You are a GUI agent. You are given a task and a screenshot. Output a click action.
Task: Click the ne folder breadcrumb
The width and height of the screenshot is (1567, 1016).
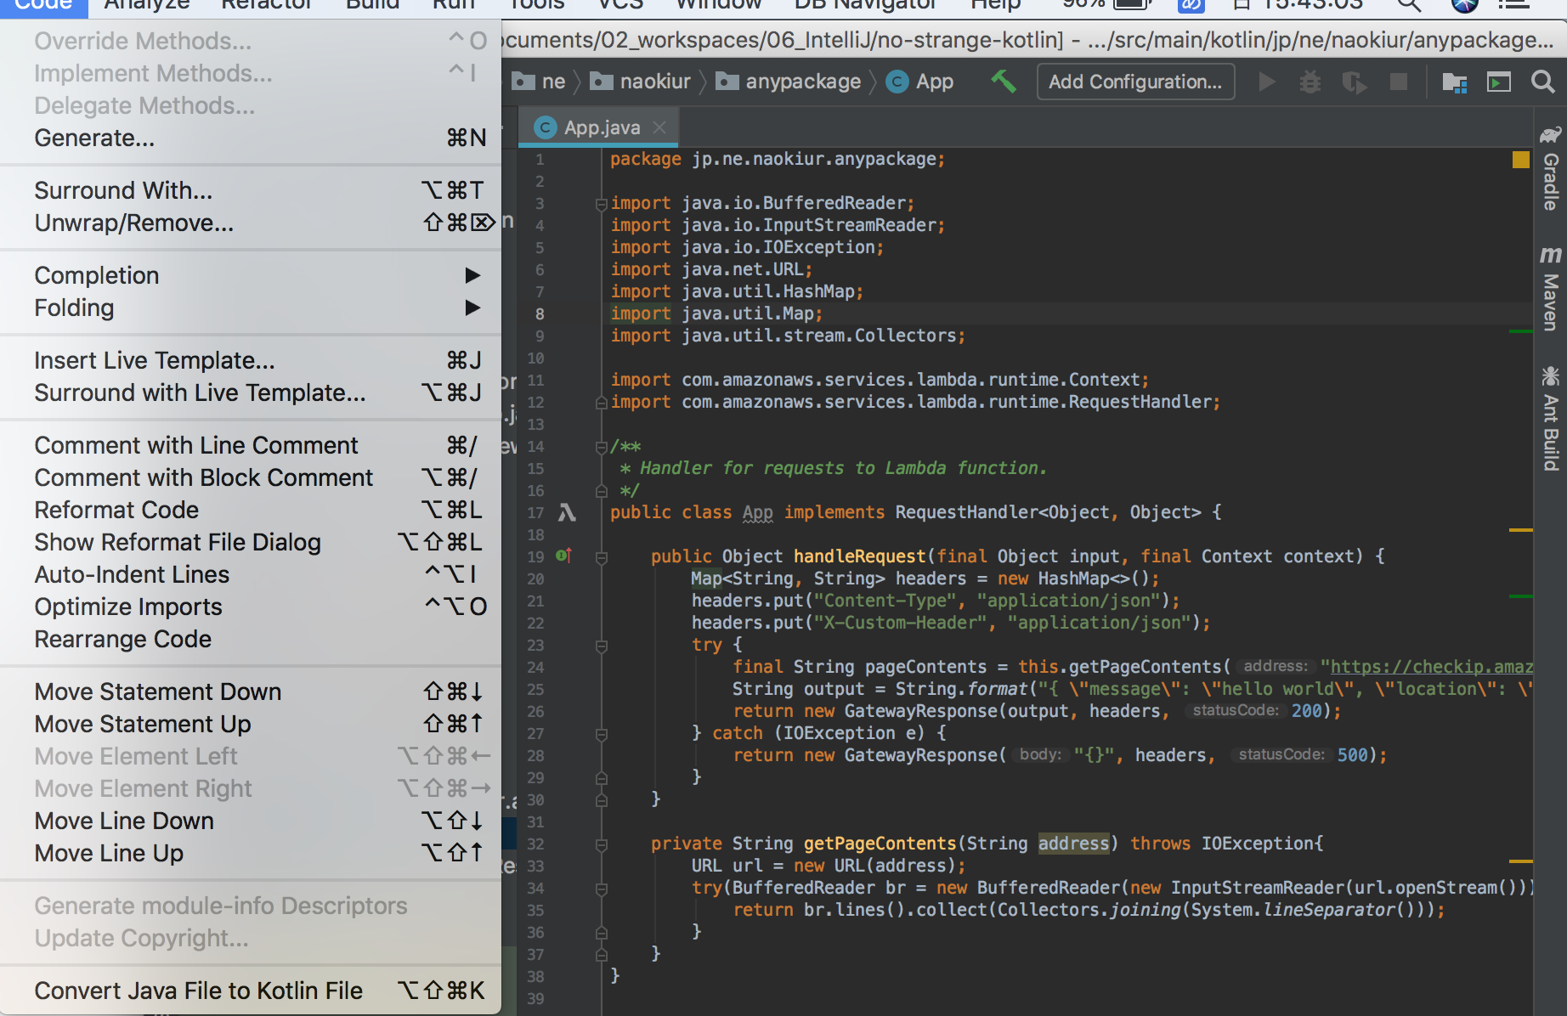[x=538, y=82]
